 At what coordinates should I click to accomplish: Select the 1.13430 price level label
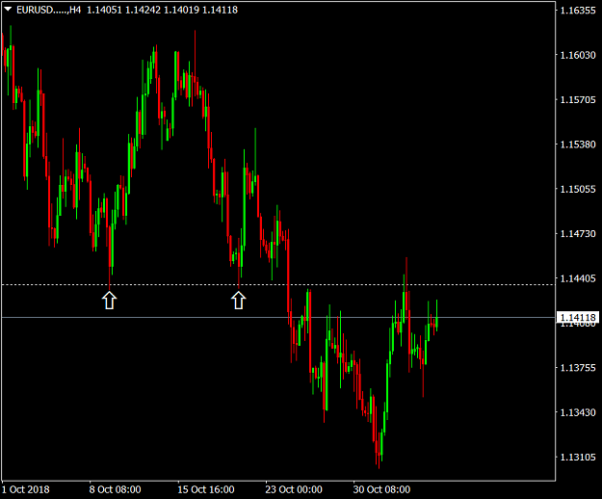tap(578, 412)
